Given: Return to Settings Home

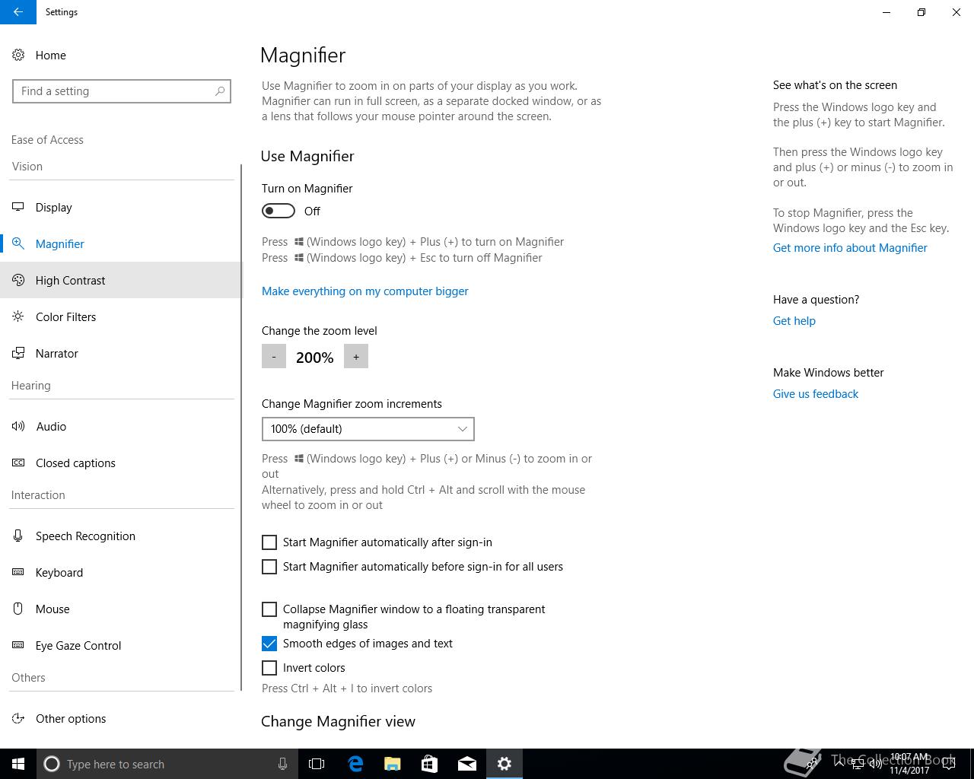Looking at the screenshot, I should tap(120, 55).
